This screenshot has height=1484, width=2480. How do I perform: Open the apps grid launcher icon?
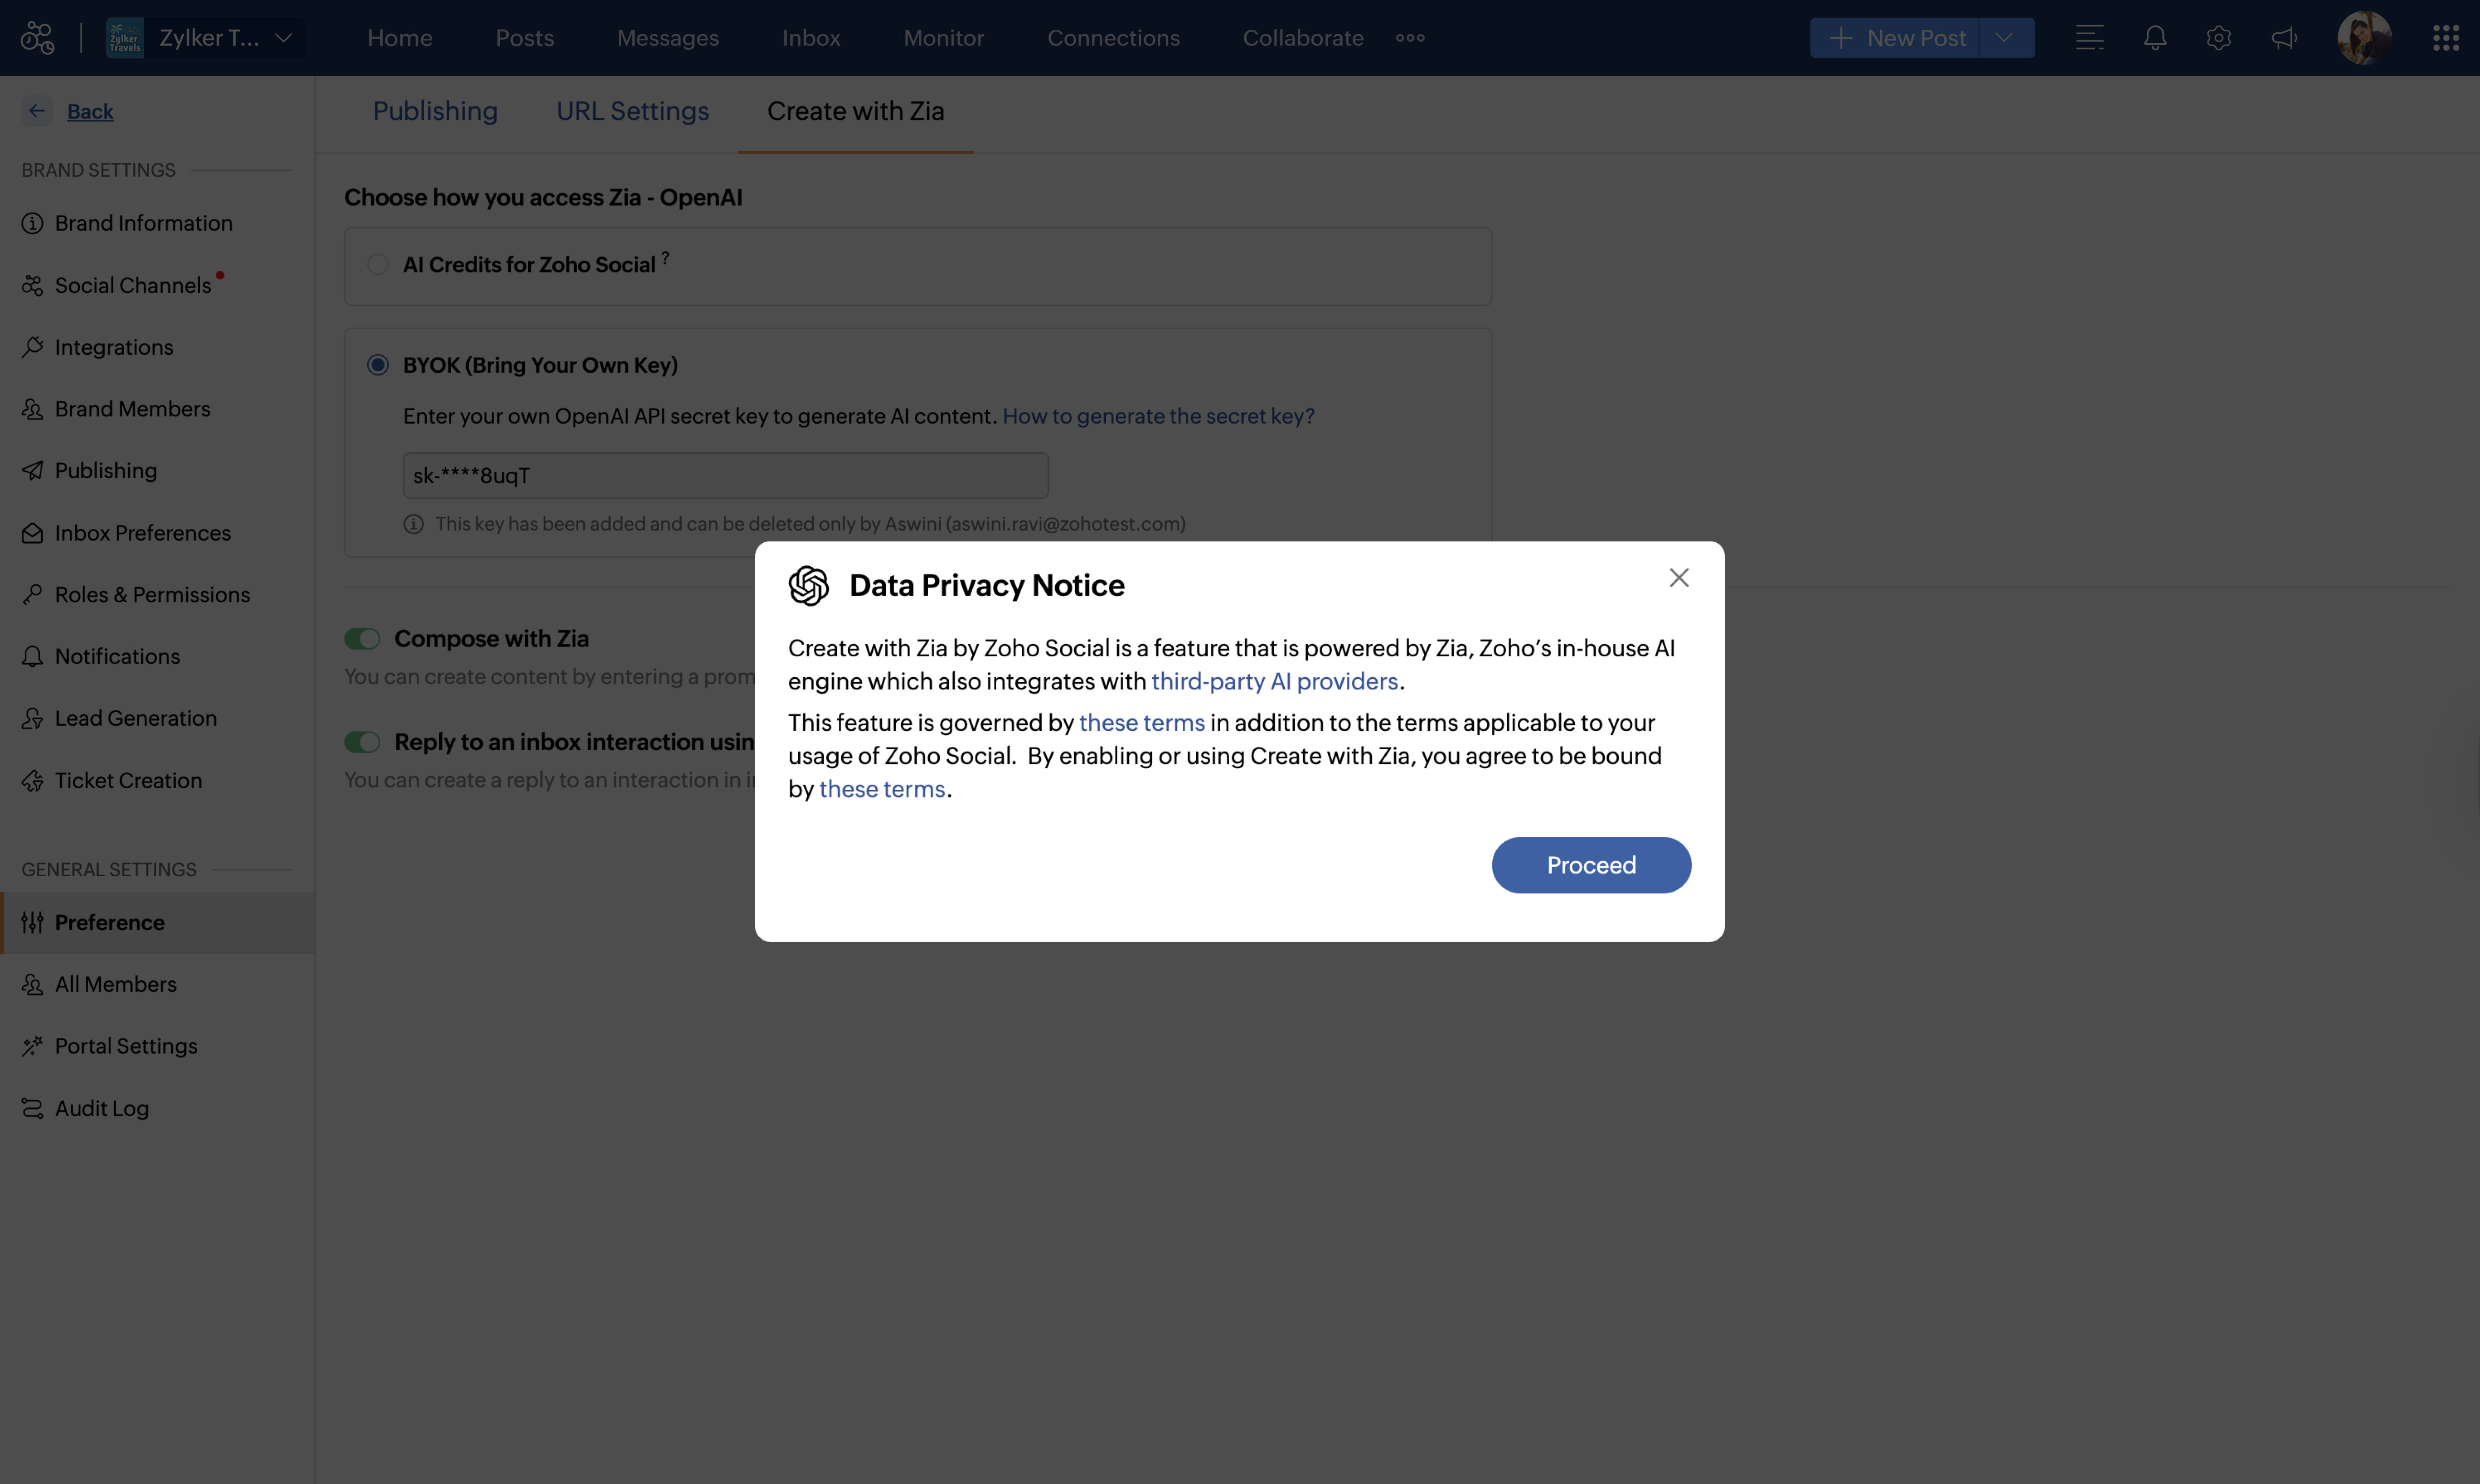point(2445,38)
